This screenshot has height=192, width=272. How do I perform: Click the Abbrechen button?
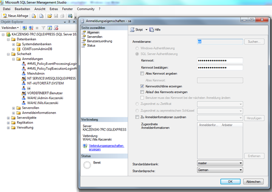click(x=253, y=181)
